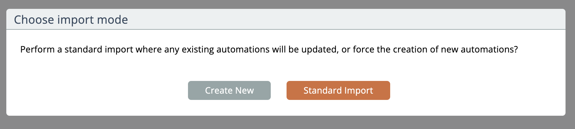Click the import mode description text
This screenshot has width=575, height=129.
[x=269, y=49]
